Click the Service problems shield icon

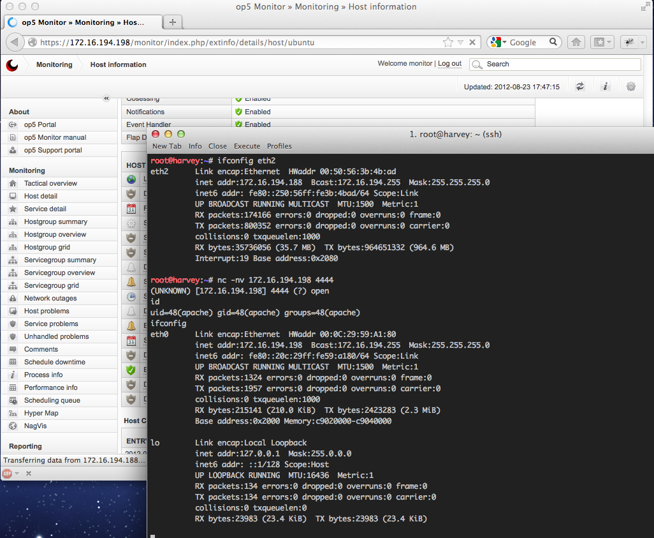point(13,324)
